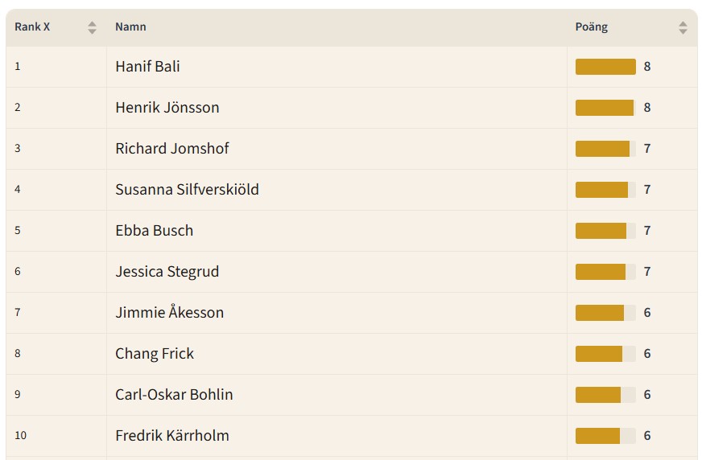Viewport: 702px width, 460px height.
Task: Click the Poäng column header label
Action: point(591,27)
